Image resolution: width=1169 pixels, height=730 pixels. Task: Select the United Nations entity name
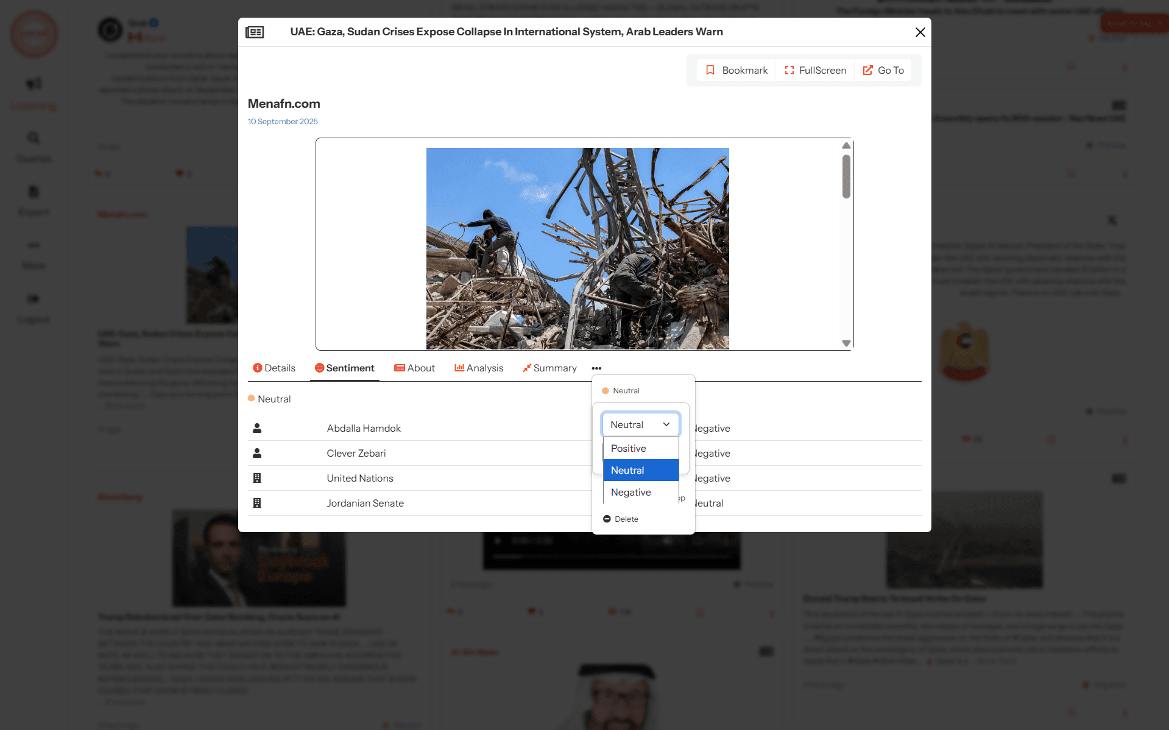[360, 479]
